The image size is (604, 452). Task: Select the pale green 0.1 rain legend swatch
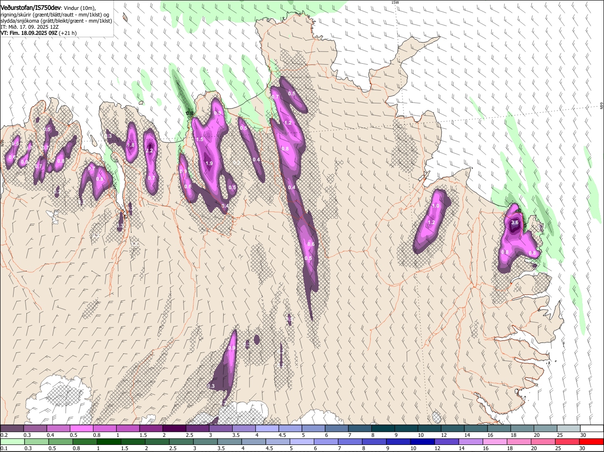pyautogui.click(x=12, y=442)
